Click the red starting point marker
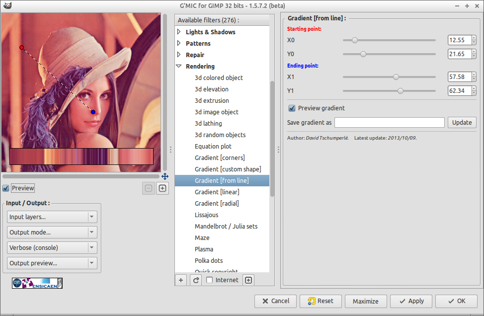The height and width of the screenshot is (316, 484). (21, 48)
